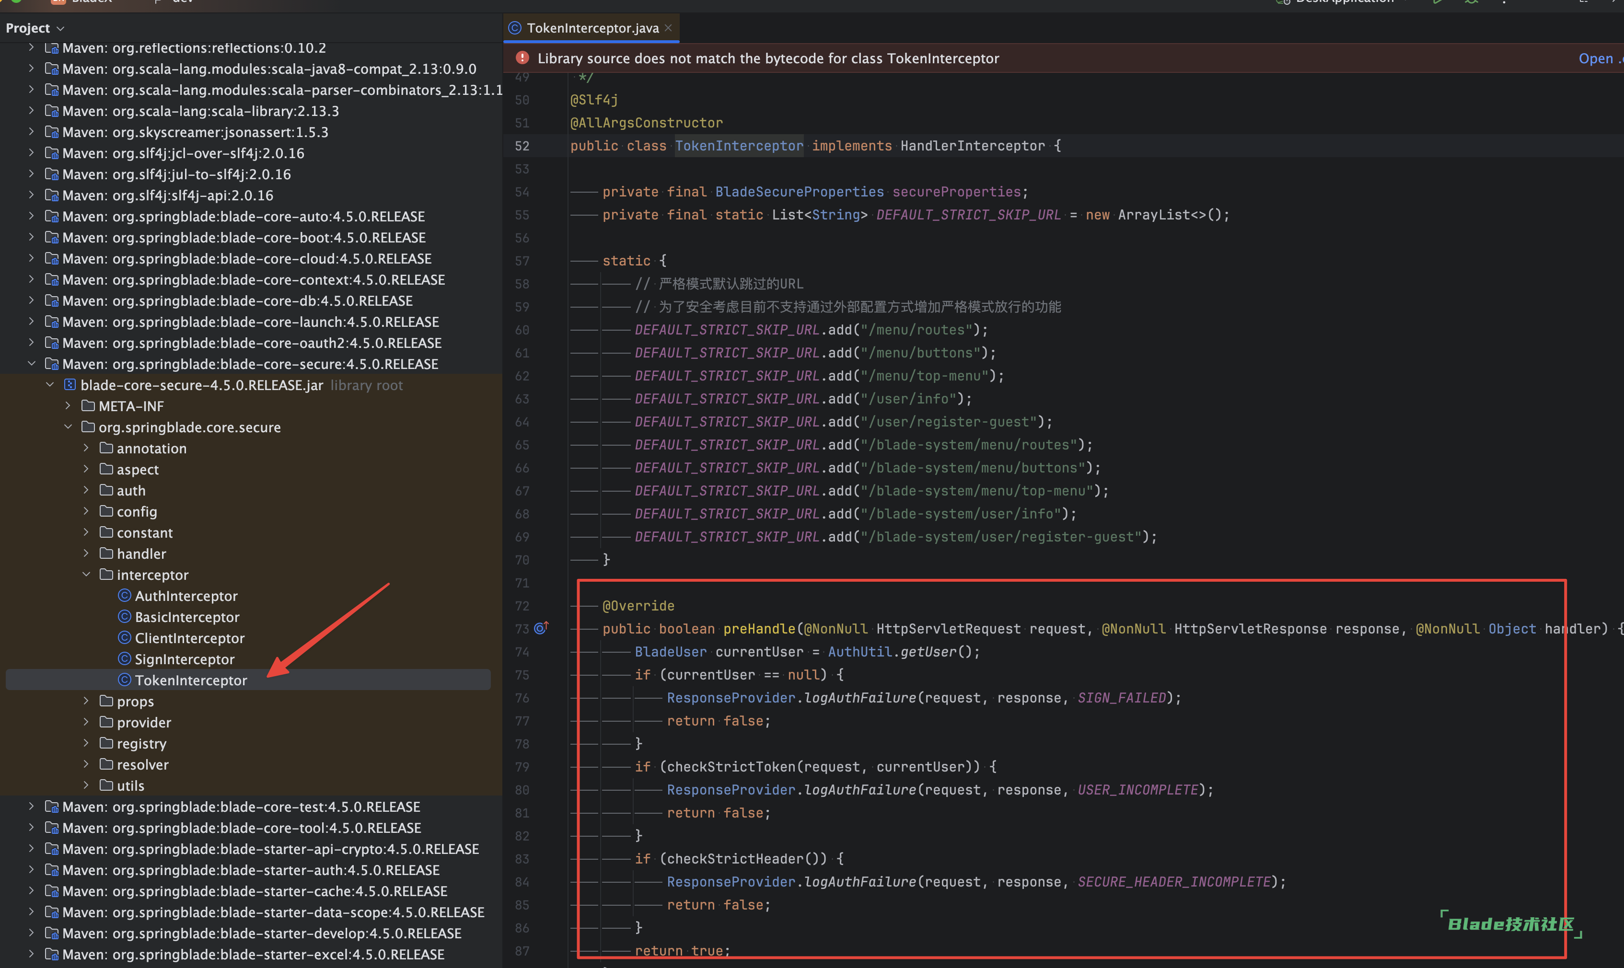Image resolution: width=1624 pixels, height=968 pixels.
Task: Click HandlerInterceptor interface name
Action: click(x=972, y=146)
